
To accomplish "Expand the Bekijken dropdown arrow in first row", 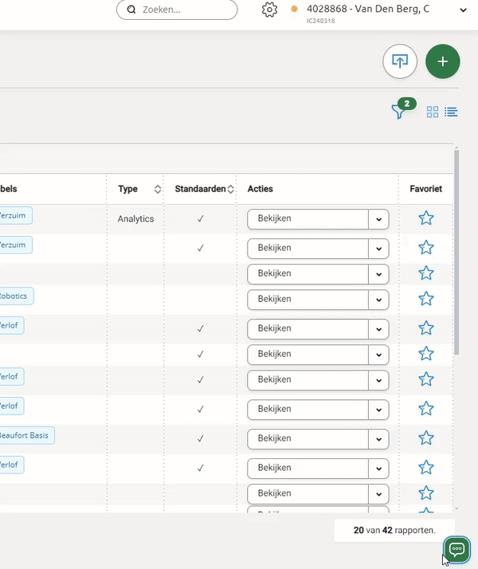I will 378,218.
